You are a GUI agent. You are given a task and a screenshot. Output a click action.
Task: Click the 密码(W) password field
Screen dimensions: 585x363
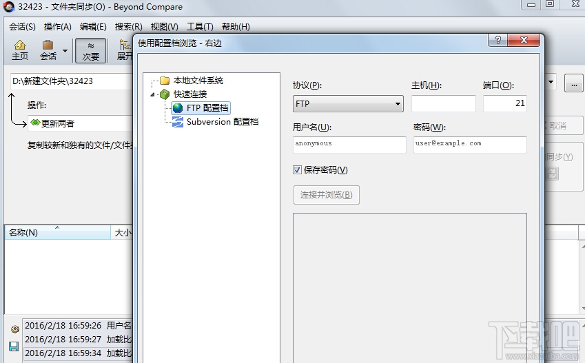point(470,145)
